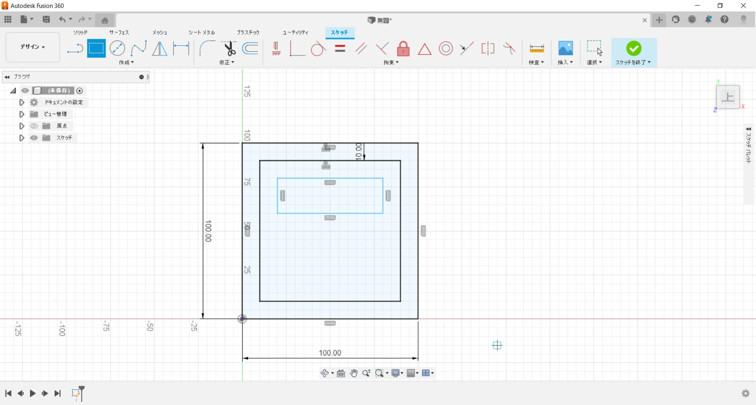Switch to the サーフェス tab
Image resolution: width=756 pixels, height=405 pixels.
pos(119,32)
